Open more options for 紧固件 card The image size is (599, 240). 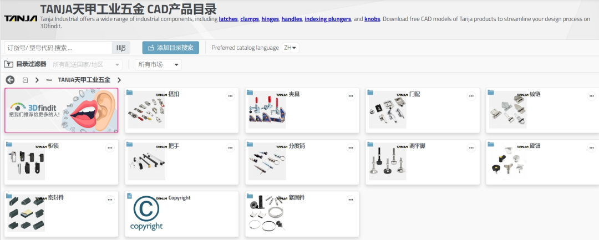point(351,200)
